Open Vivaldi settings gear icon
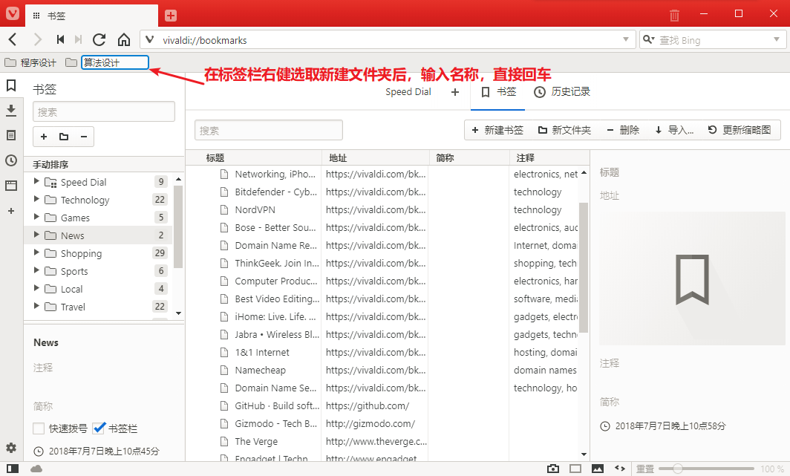 coord(11,448)
